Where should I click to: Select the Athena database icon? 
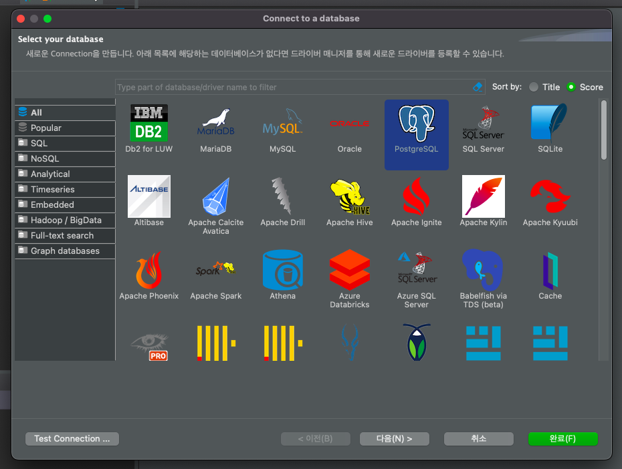point(282,270)
